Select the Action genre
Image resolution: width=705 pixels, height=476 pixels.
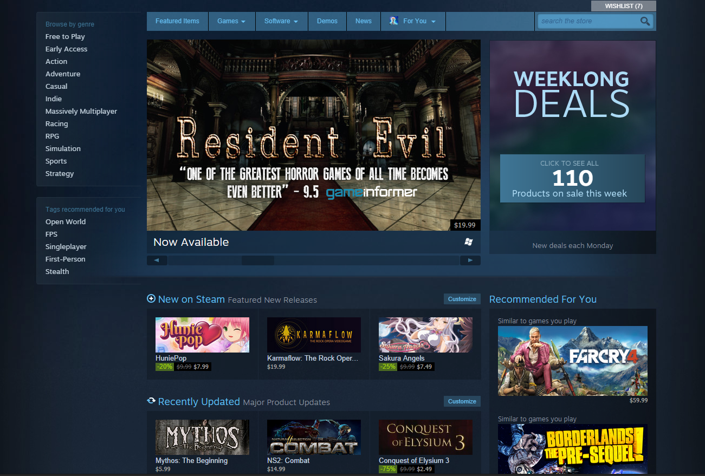click(x=56, y=62)
